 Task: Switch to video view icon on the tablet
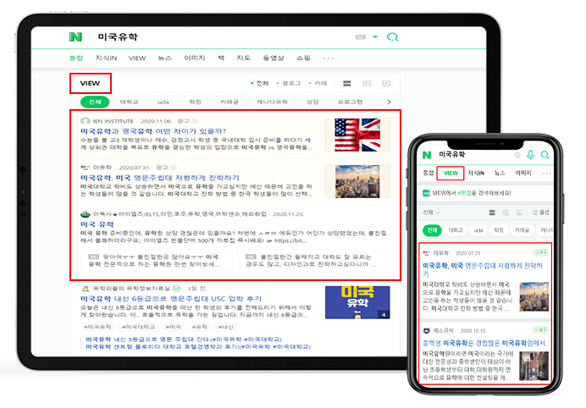click(x=386, y=83)
